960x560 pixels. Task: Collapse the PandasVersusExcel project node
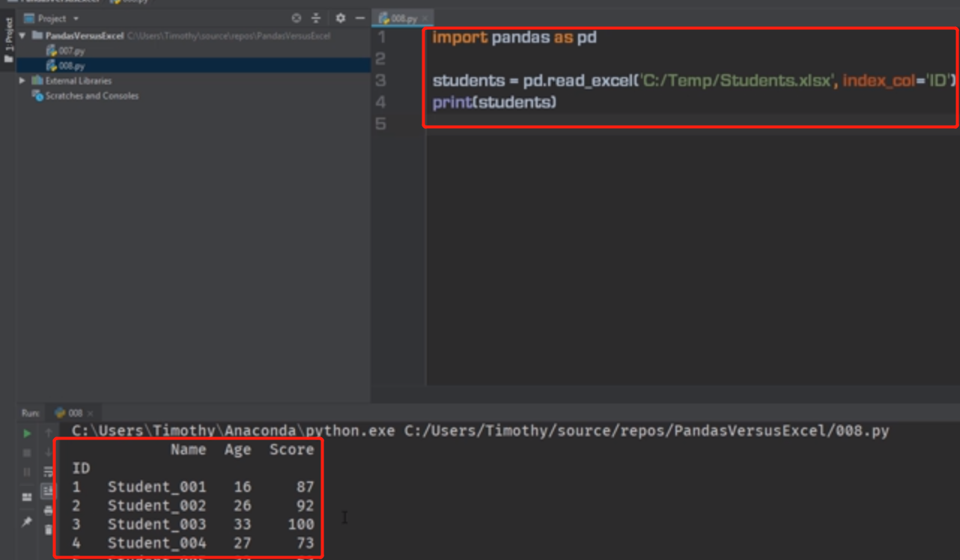[x=22, y=35]
